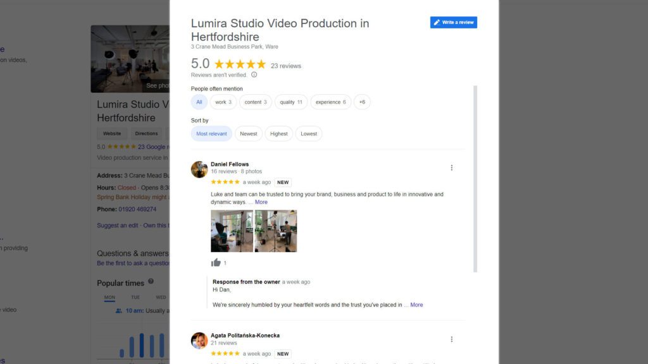
Task: Filter reviews by the quality mention
Action: [291, 102]
